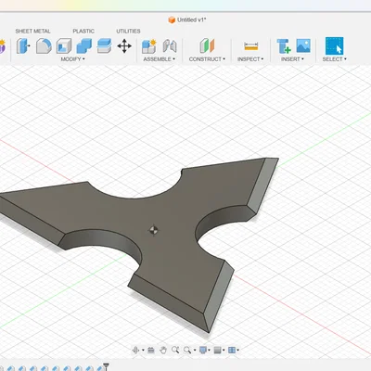The image size is (371, 371).
Task: Open the ASSEMBLE dropdown menu
Action: pos(159,59)
